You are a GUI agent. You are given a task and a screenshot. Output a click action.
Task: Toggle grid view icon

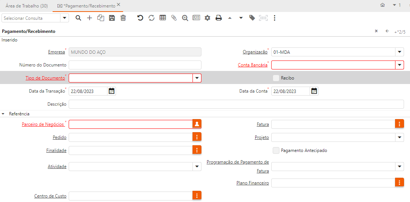[x=163, y=18]
